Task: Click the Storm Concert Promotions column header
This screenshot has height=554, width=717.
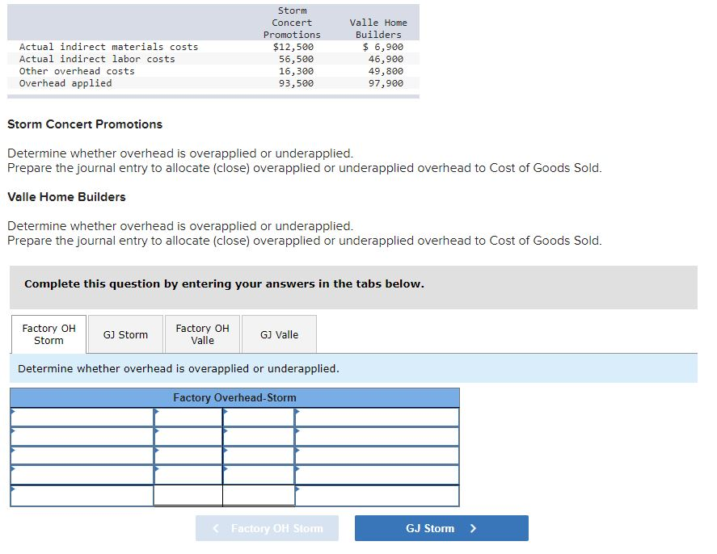Action: (292, 23)
